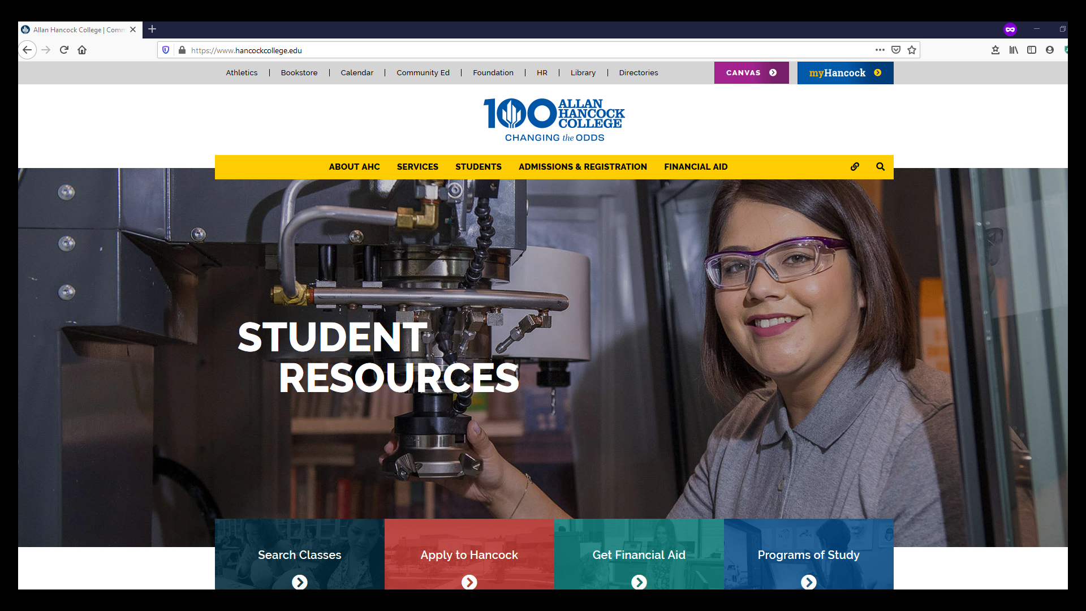Click the purple Canvas button
Screen dimensions: 1086x611
point(751,73)
